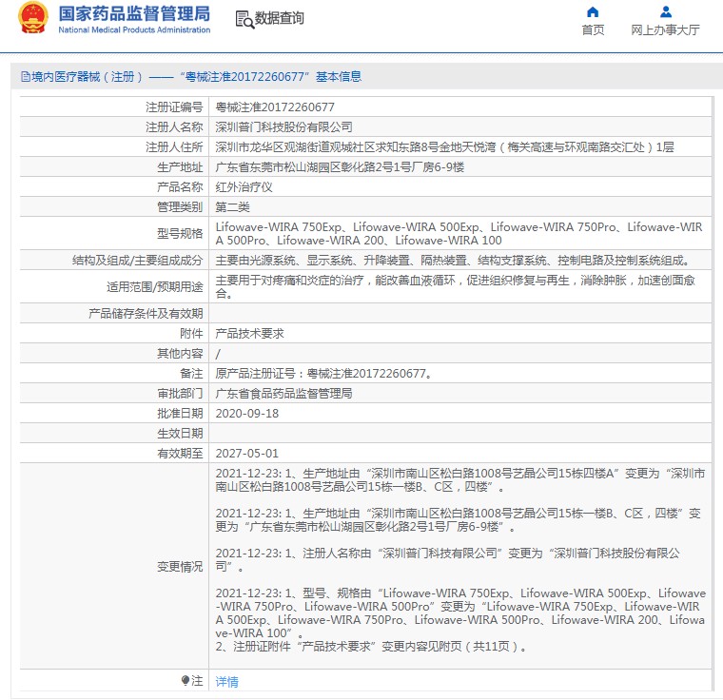
Task: Click the 审批部门 label
Action: (180, 394)
